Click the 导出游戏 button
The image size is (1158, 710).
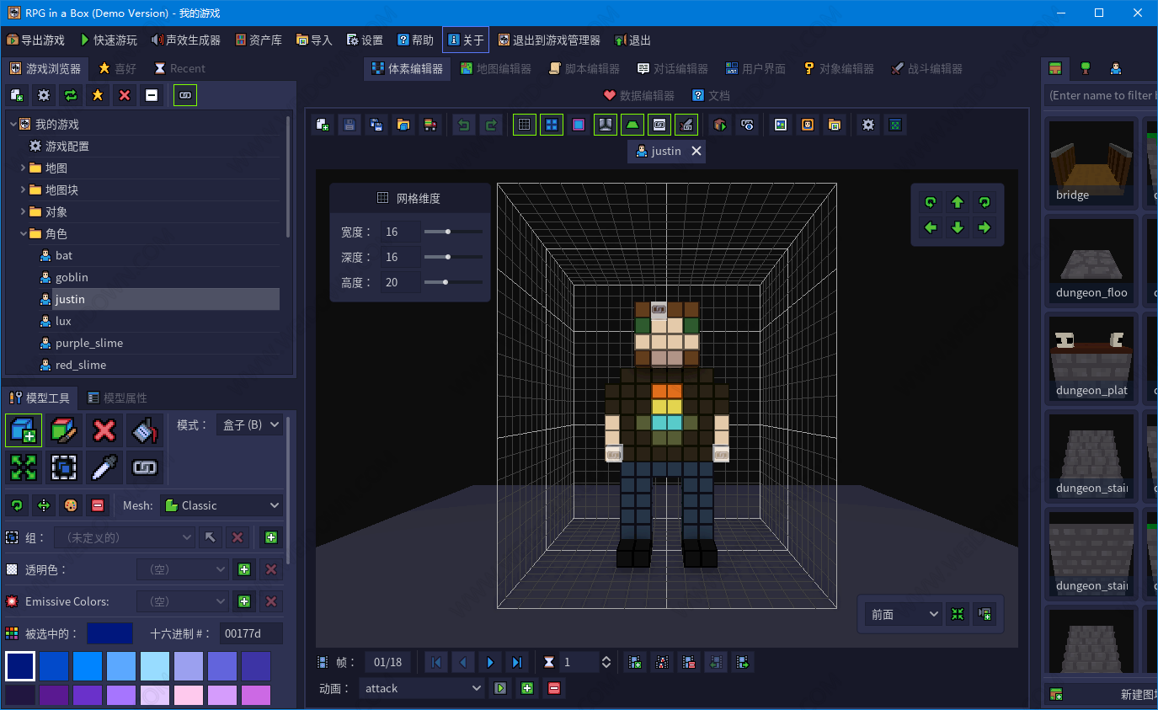[35, 40]
